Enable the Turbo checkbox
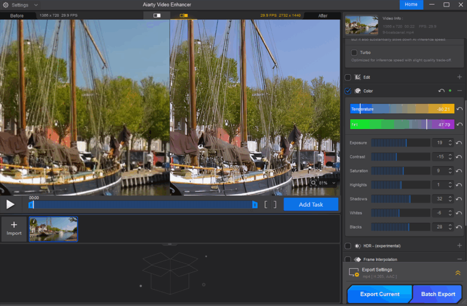 [x=354, y=53]
